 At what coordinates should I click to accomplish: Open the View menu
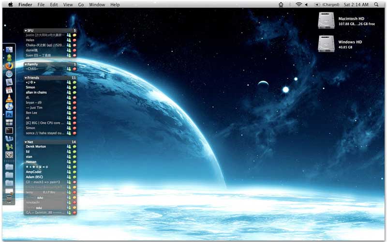[68, 4]
